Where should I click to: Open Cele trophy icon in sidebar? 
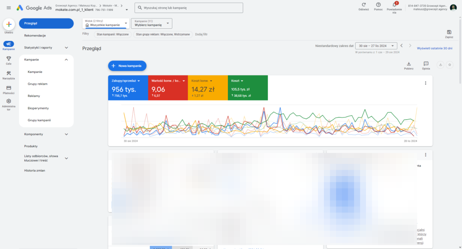coord(9,58)
